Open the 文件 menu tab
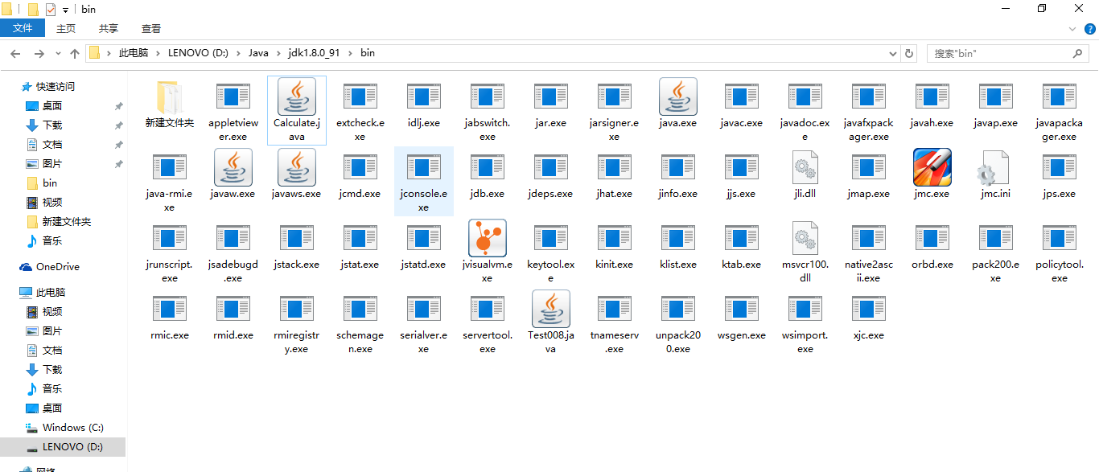The height and width of the screenshot is (472, 1099). pos(23,28)
